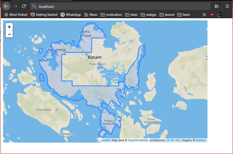Click the airport plane symbol on map
Screen dimensions: 233x154
(129, 49)
